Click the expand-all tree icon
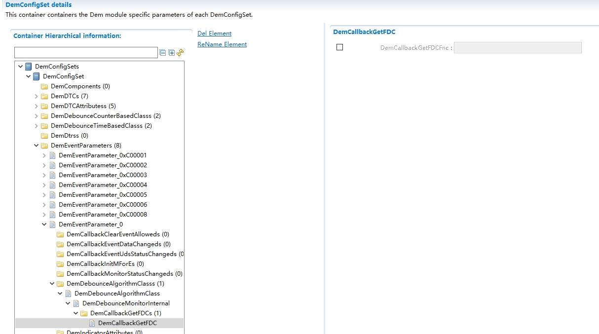Screen dimensions: 599x334 click(170, 52)
